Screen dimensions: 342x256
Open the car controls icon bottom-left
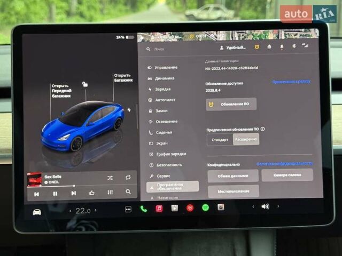(x=37, y=212)
